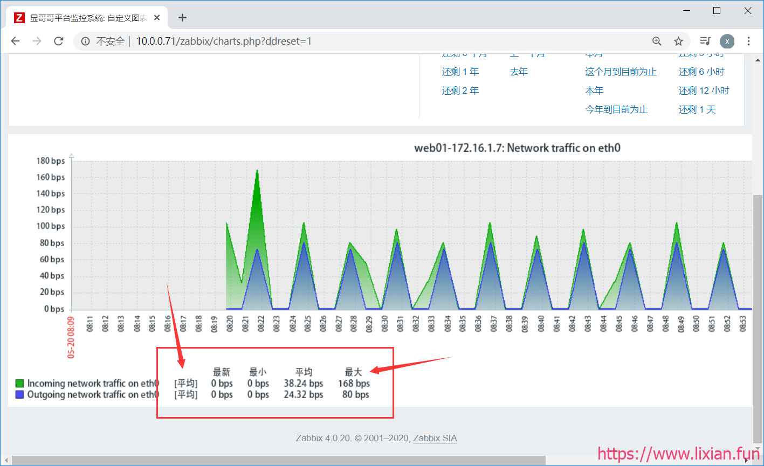
Task: Click the '24.32 bps' average value
Action: click(x=304, y=394)
